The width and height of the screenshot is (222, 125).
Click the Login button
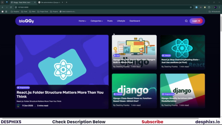click(x=196, y=21)
